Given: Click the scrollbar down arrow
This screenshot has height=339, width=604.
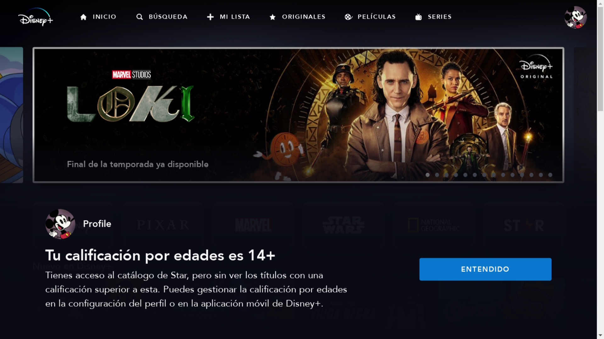Looking at the screenshot, I should [600, 336].
